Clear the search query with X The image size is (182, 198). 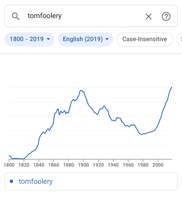click(x=148, y=17)
